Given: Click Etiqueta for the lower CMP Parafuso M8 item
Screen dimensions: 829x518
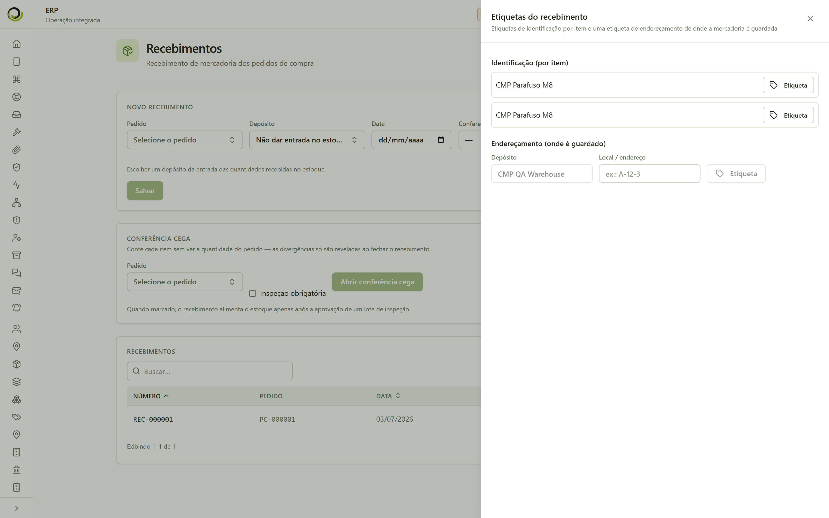Looking at the screenshot, I should click(788, 115).
